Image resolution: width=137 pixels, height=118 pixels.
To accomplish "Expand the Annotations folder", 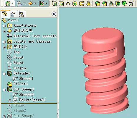I will pyautogui.click(x=4, y=26).
